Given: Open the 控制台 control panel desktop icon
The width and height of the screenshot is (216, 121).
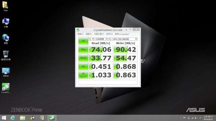Looking at the screenshot, I should [x=6, y=72].
